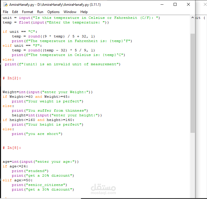Click the line 'if age<=24:'
This screenshot has width=207, height=199.
[x=15, y=166]
